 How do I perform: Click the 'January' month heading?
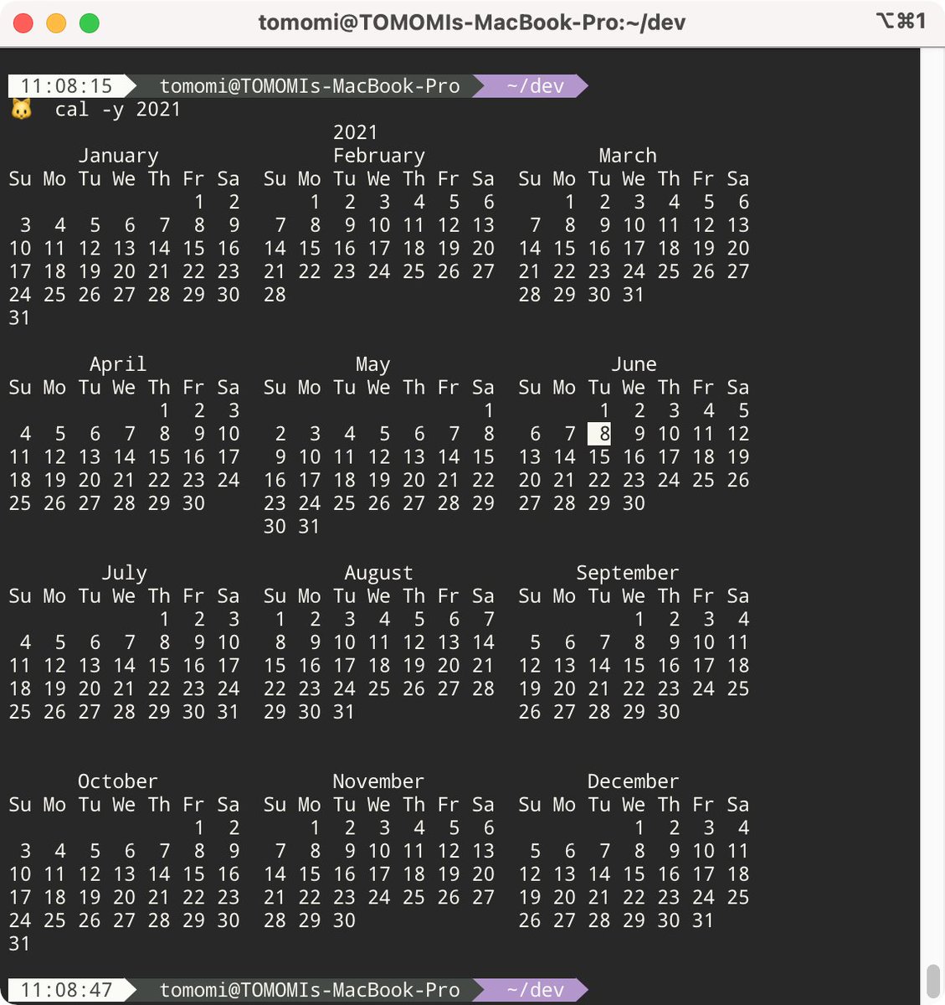(x=118, y=156)
